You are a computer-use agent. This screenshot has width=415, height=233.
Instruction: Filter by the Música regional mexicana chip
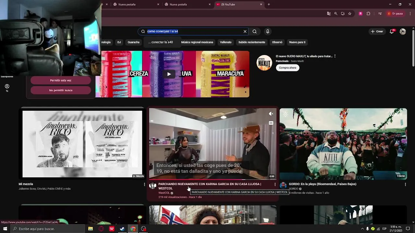[x=197, y=42]
